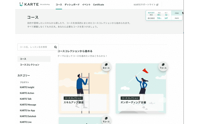This screenshot has width=199, height=124.
Task: Open the KARTEサポートサイト link
Action: tap(146, 5)
